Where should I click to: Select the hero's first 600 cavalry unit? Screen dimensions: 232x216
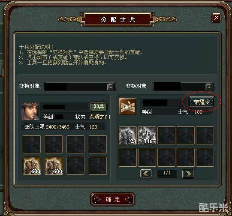click(x=32, y=166)
